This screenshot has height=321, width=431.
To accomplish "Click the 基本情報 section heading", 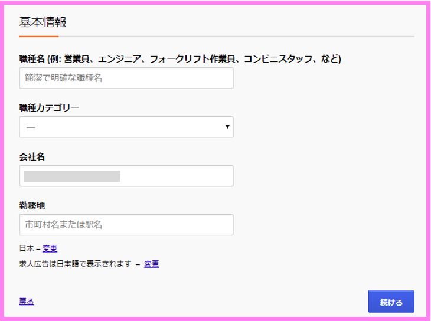I will point(43,22).
